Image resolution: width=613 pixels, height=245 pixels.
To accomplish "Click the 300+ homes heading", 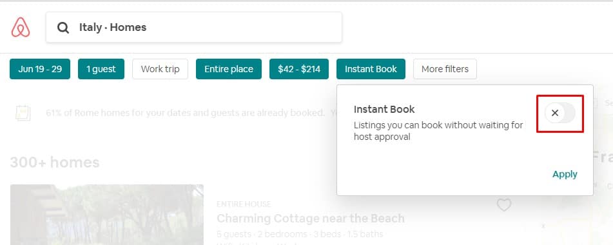I will point(55,162).
